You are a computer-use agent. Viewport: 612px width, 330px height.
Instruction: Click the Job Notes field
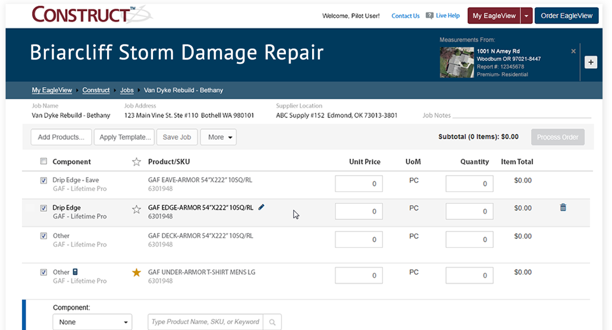coord(522,115)
